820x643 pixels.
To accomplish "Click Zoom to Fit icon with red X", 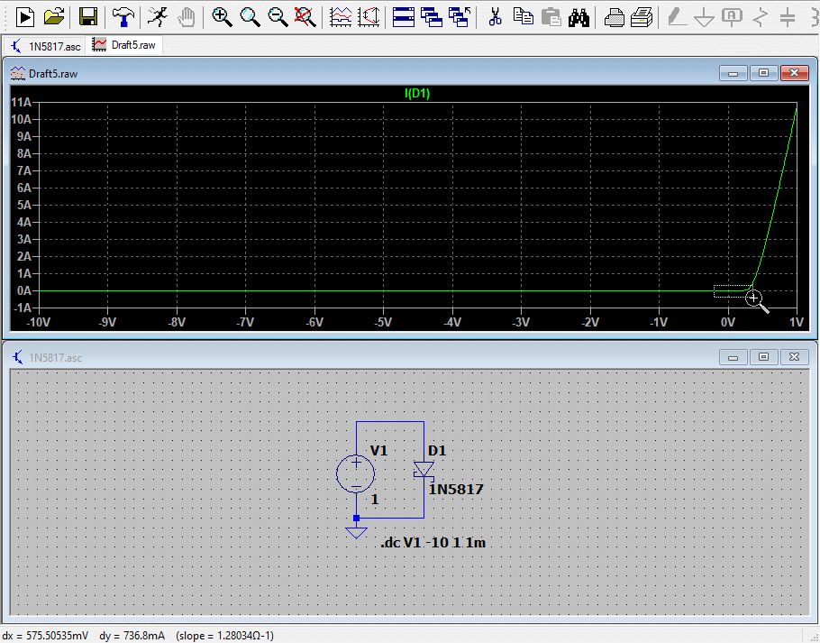I will [x=306, y=16].
